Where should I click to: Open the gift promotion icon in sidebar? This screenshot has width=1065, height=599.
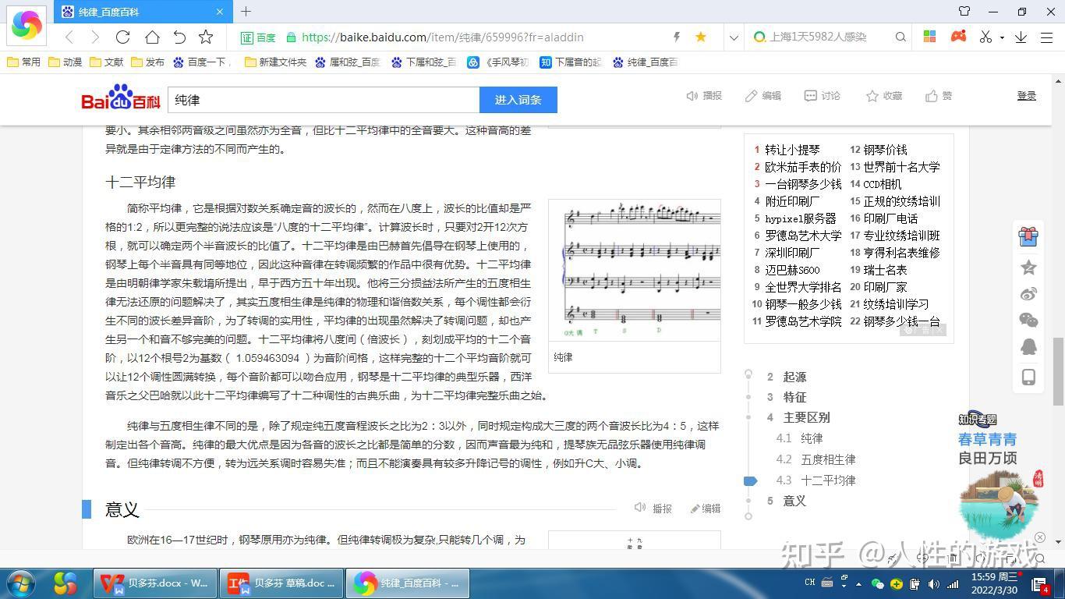coord(1028,236)
